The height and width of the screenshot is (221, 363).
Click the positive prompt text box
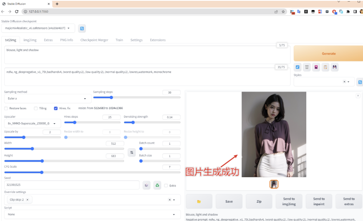(147, 55)
